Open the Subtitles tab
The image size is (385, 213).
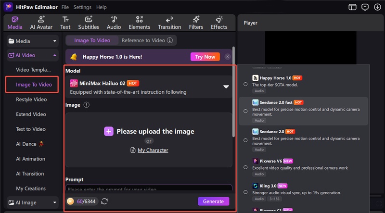89,23
